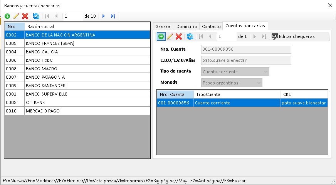
Task: Click the Nro. Cuenta input field
Action: point(246,49)
